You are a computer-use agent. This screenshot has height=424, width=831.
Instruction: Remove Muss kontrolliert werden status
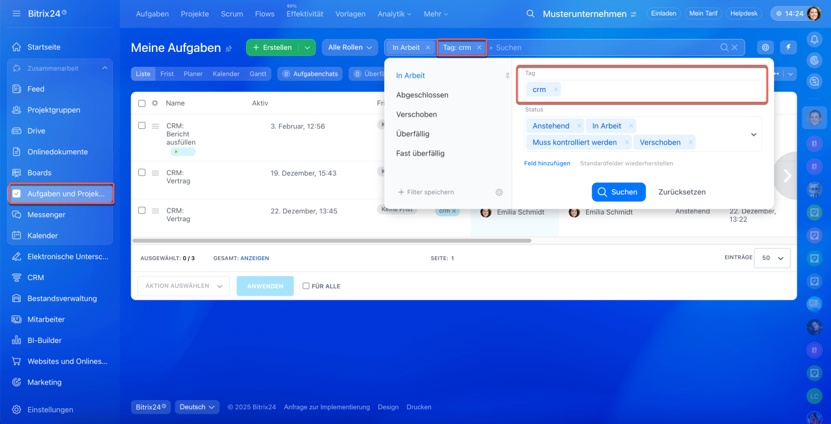tap(626, 142)
